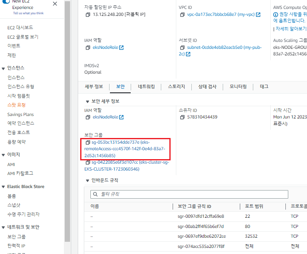Screen dimensions: 307x254
Task: Focus the 필터 규칙 search field
Action: [x=189, y=194]
